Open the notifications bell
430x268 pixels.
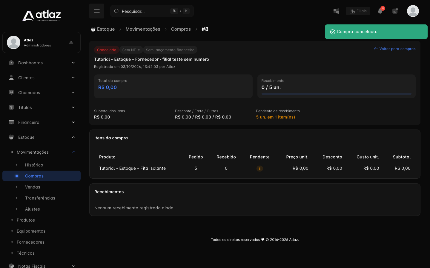[380, 11]
